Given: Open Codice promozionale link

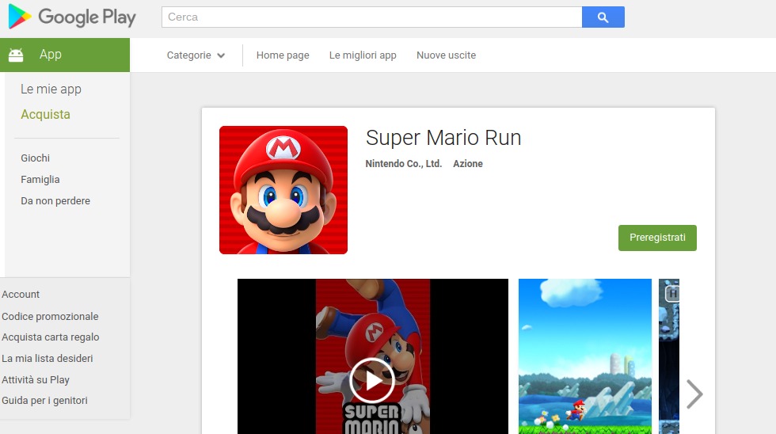Looking at the screenshot, I should pyautogui.click(x=50, y=316).
